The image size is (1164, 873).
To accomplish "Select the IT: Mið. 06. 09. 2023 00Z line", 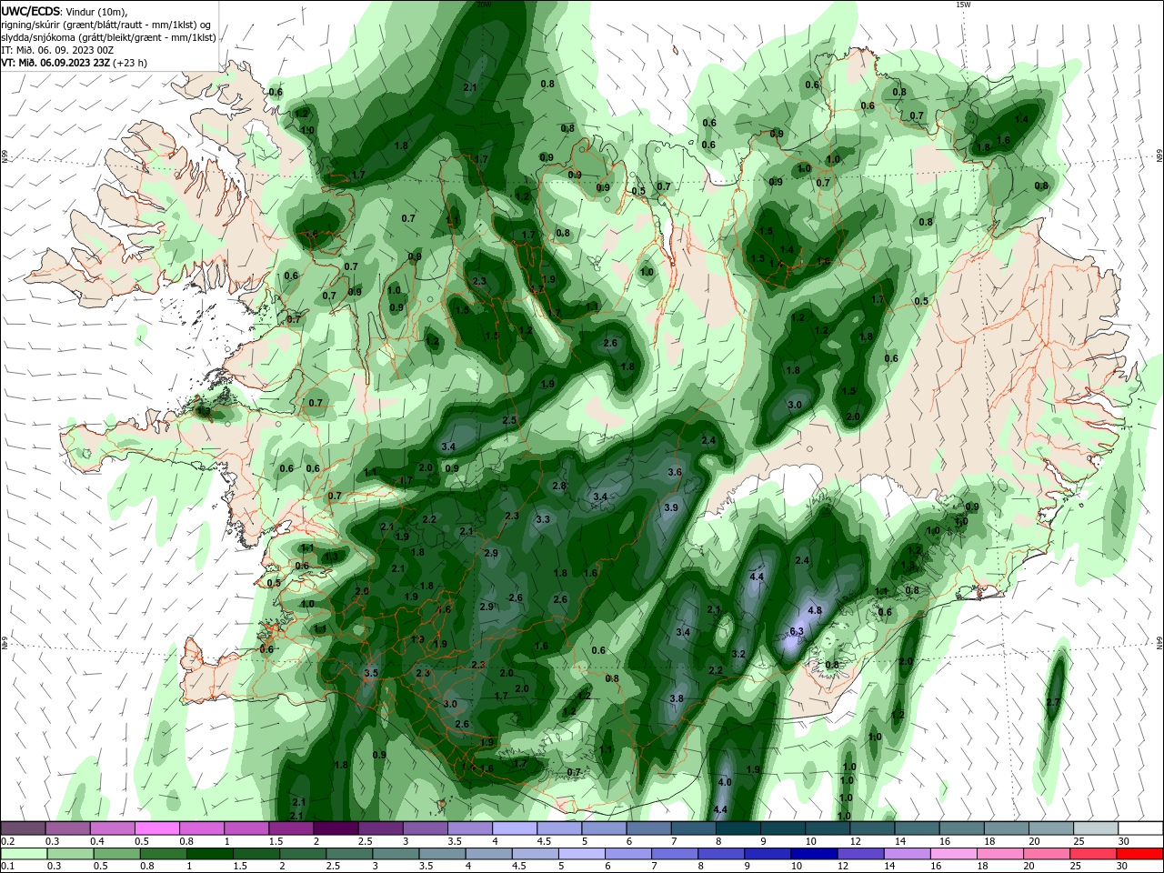I will pyautogui.click(x=55, y=50).
